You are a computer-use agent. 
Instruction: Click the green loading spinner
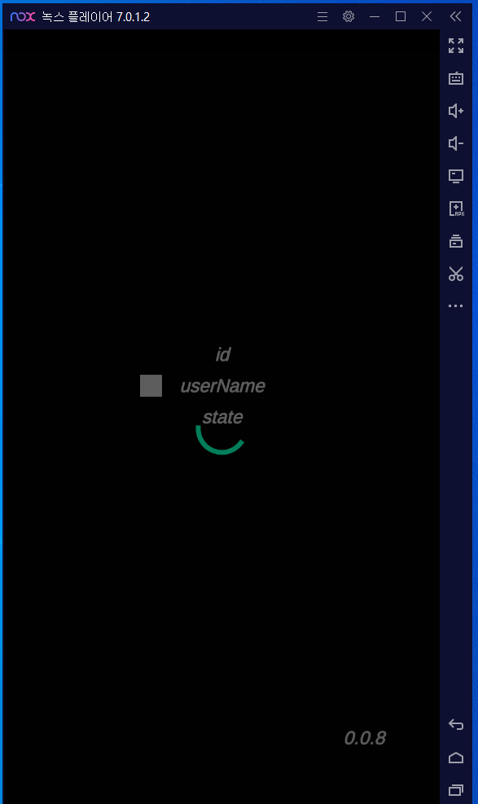point(221,439)
